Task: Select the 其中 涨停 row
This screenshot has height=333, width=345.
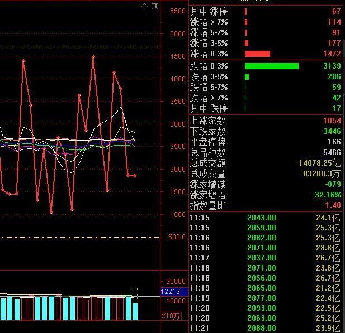Action: click(266, 11)
